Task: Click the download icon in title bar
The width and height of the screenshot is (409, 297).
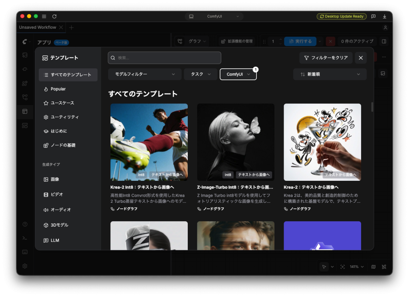Action: (x=385, y=16)
